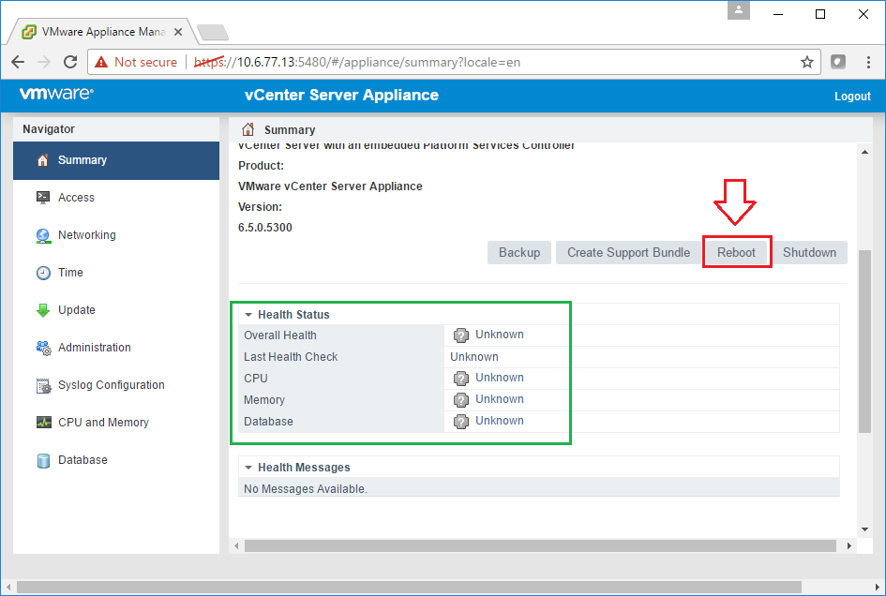Click the Syslog Configuration icon

coord(43,386)
